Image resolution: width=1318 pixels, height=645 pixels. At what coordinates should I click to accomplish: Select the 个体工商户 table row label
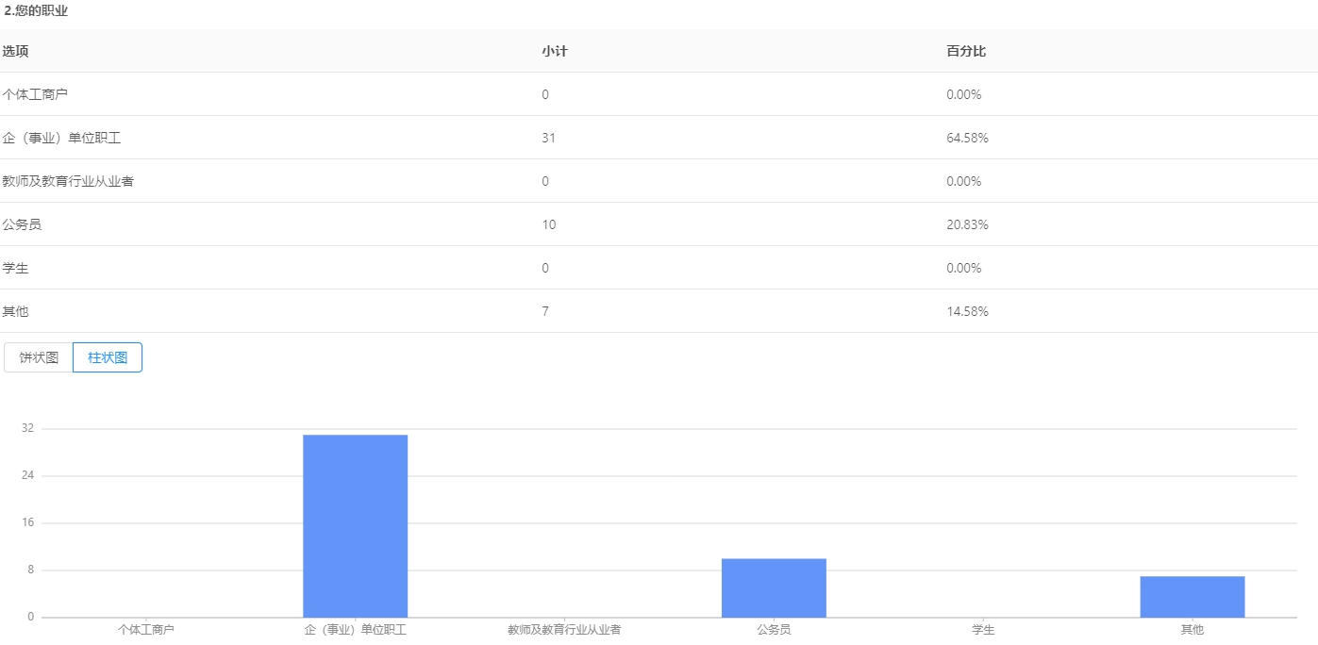(35, 94)
